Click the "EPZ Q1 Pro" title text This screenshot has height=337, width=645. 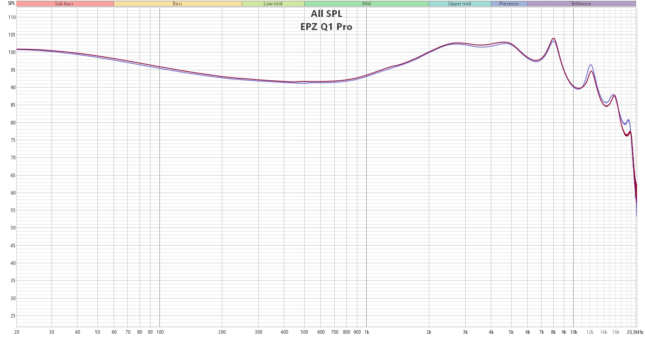[327, 27]
